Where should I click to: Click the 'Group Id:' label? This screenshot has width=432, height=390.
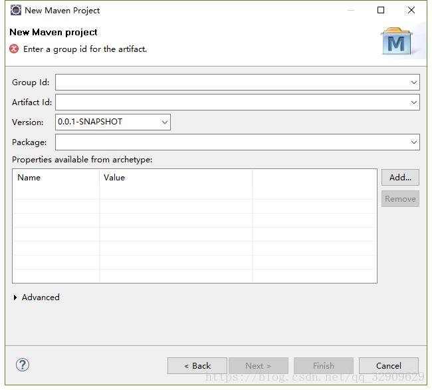(31, 82)
